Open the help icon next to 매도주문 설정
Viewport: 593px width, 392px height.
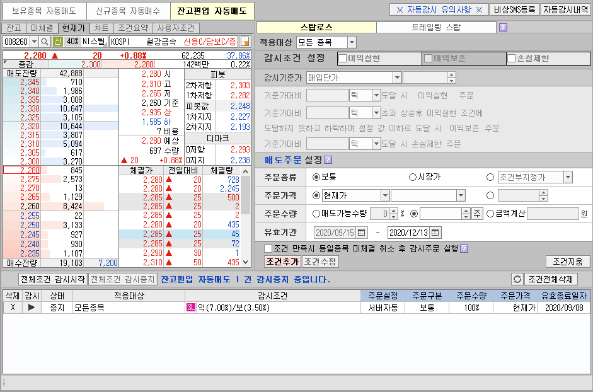[x=328, y=159]
